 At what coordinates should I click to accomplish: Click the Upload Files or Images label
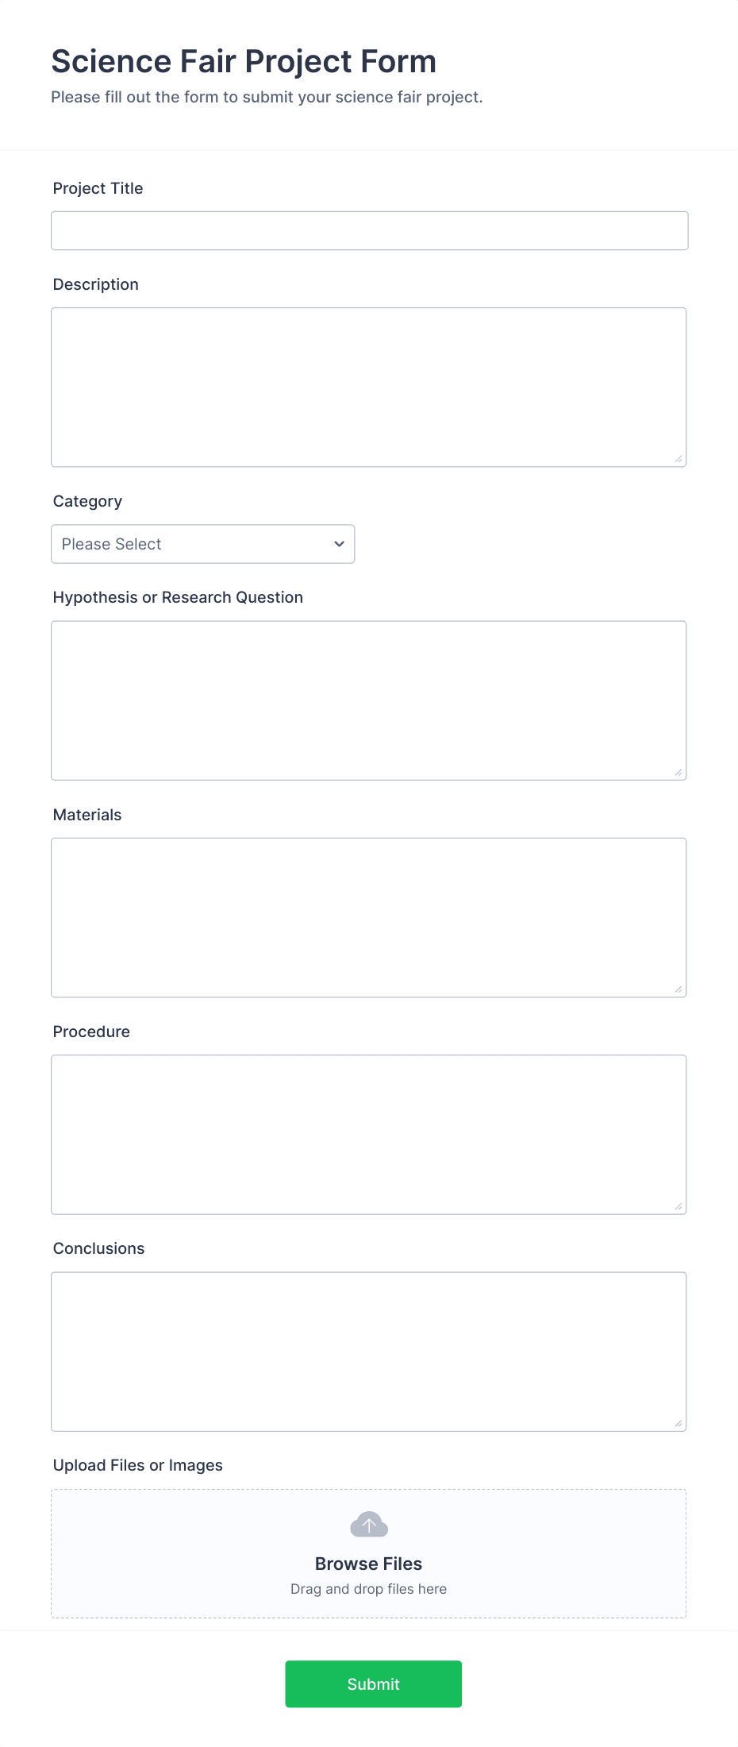[137, 1465]
